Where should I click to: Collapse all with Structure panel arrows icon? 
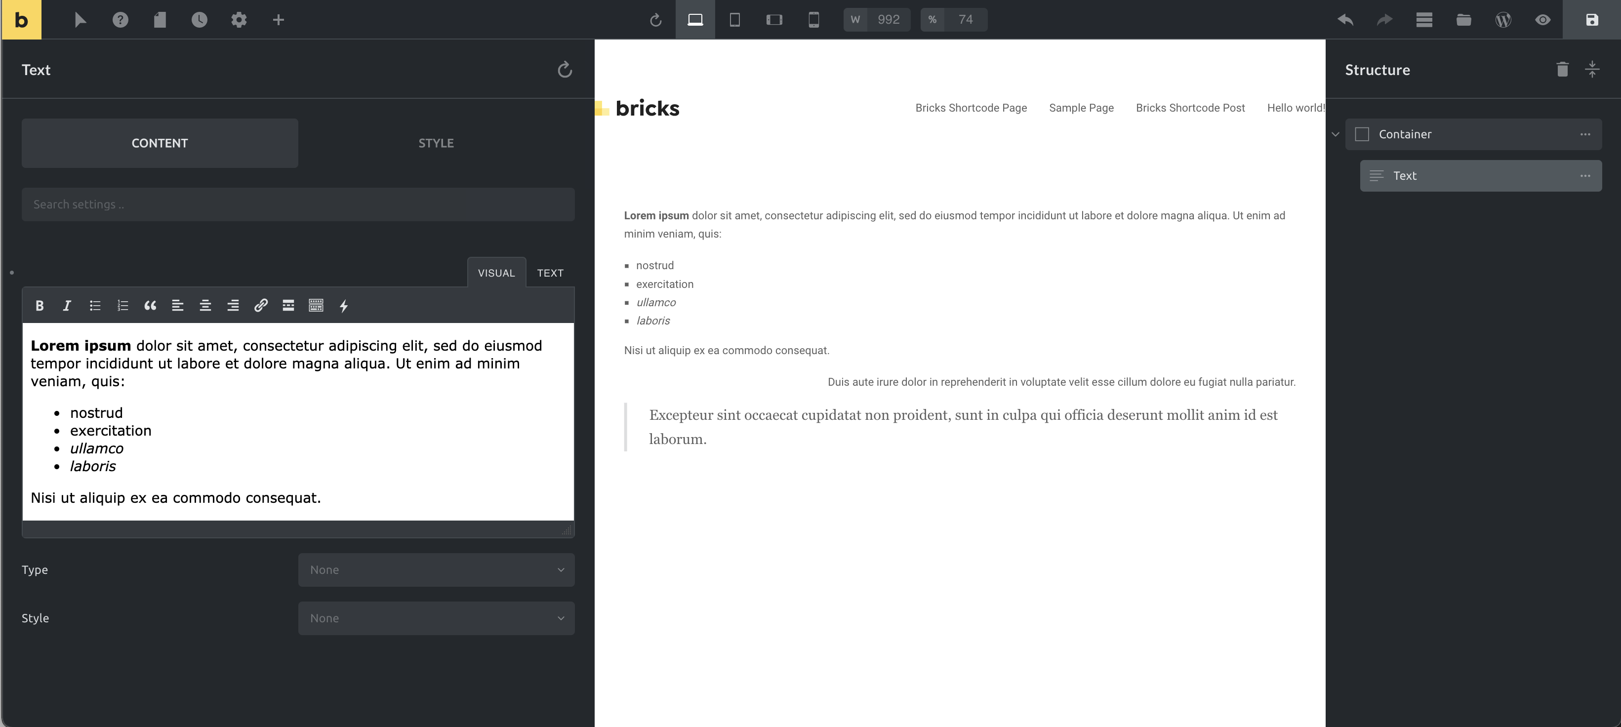pyautogui.click(x=1592, y=69)
